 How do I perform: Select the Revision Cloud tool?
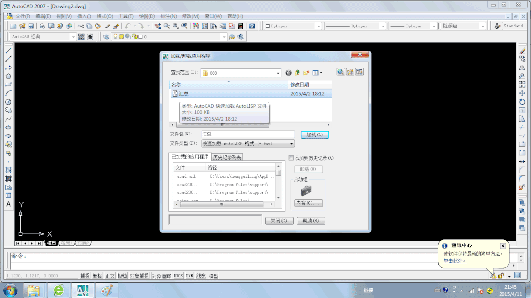coord(8,110)
